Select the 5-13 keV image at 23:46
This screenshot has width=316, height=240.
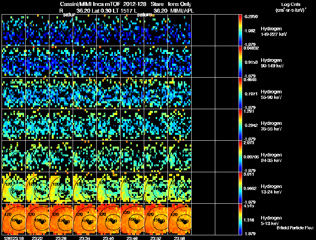[x=132, y=219]
